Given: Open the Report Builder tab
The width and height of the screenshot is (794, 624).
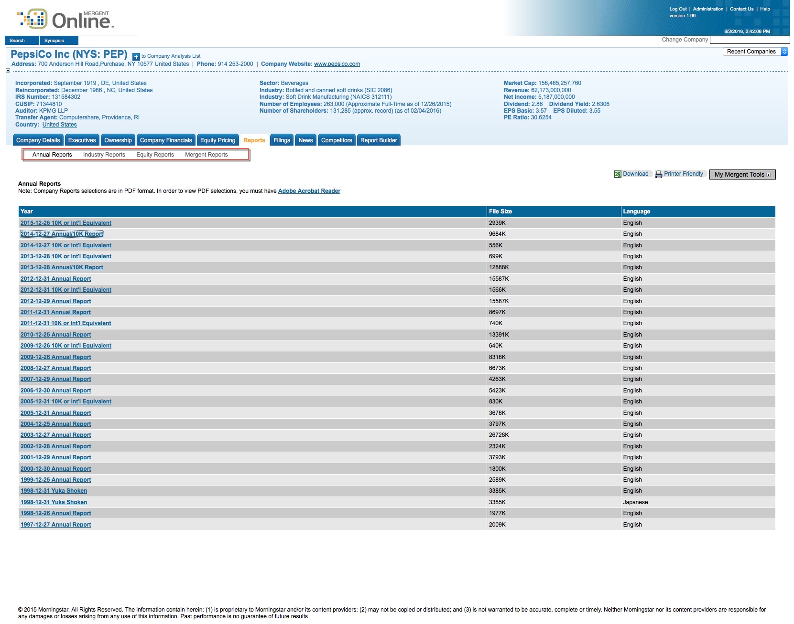Looking at the screenshot, I should point(379,140).
